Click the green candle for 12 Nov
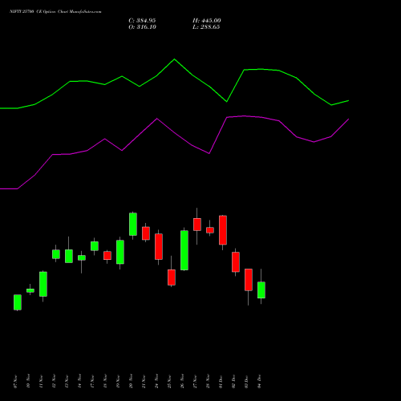 tap(56, 254)
